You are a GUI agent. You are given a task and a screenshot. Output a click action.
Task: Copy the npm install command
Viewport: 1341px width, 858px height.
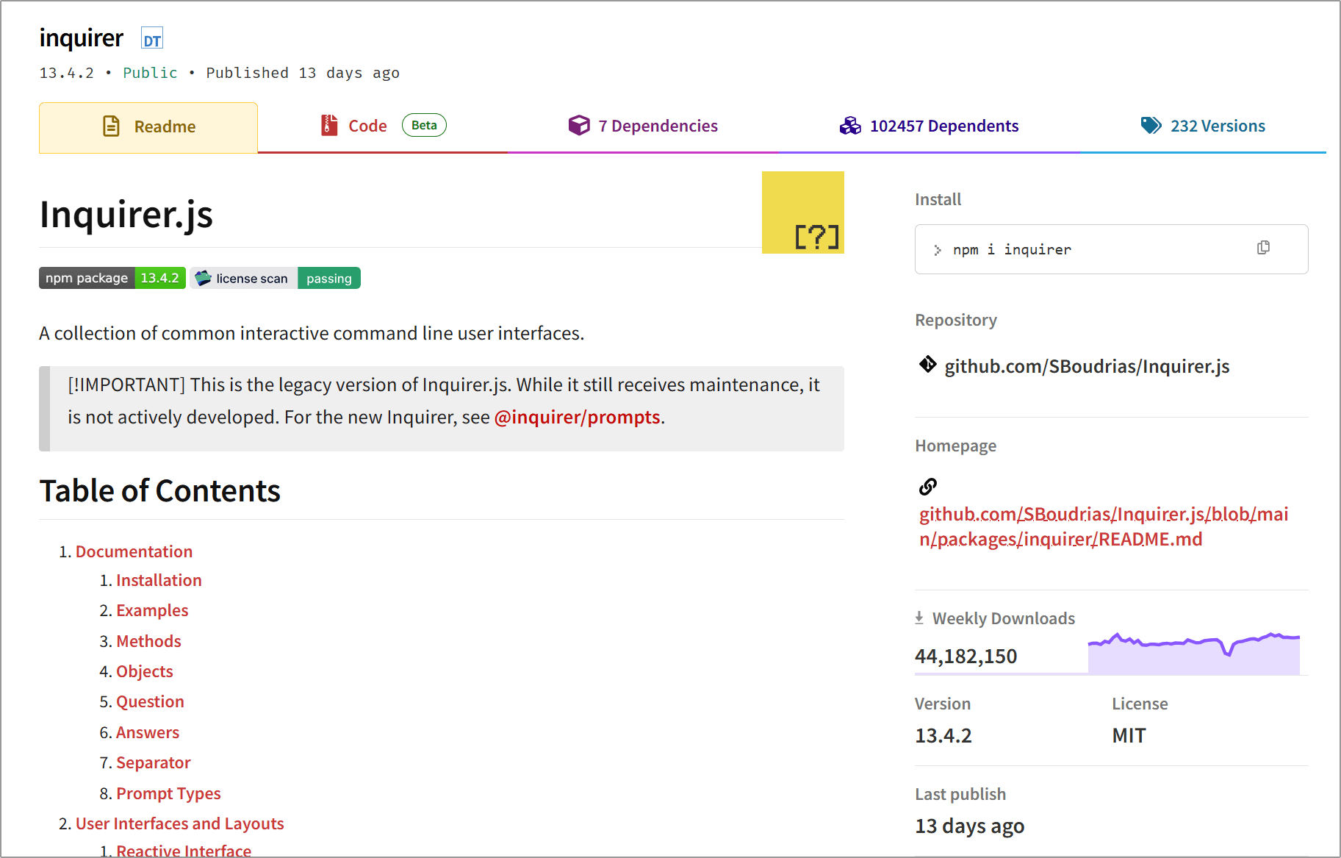[1263, 248]
